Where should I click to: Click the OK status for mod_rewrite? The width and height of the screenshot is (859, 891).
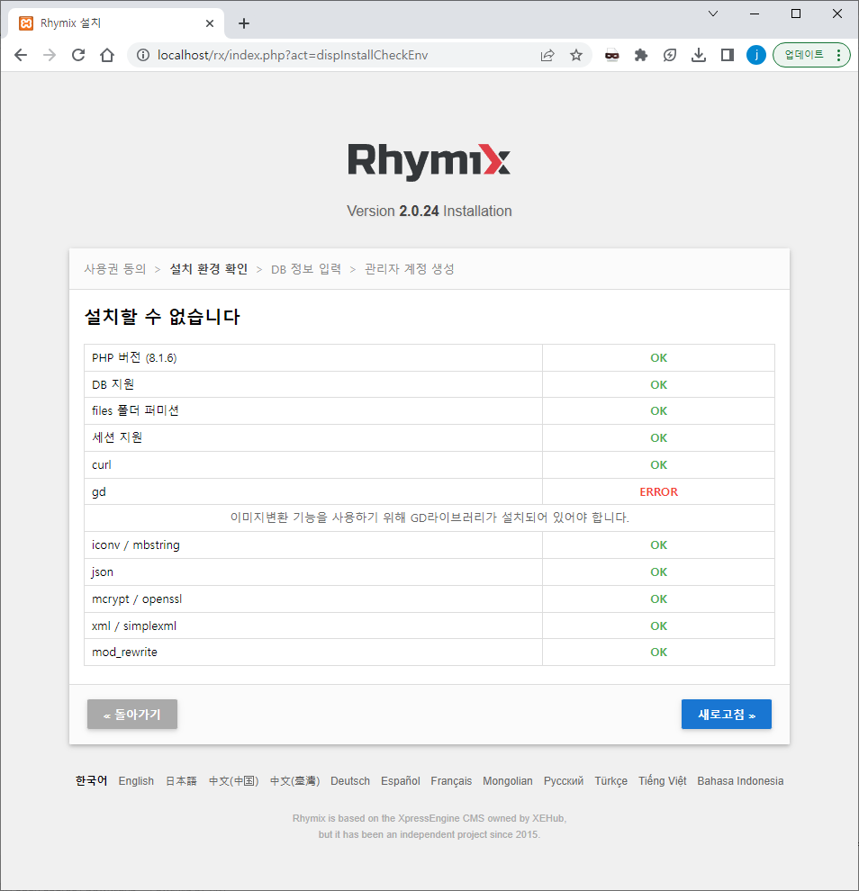(x=658, y=652)
